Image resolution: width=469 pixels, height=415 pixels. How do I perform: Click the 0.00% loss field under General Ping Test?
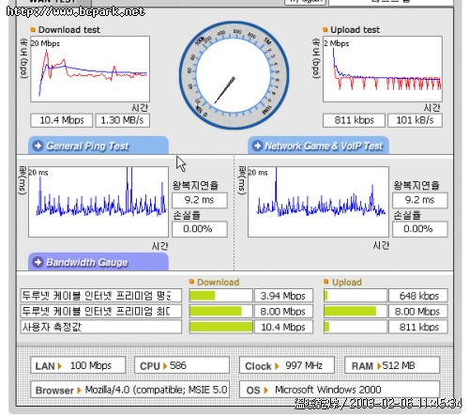(x=200, y=229)
